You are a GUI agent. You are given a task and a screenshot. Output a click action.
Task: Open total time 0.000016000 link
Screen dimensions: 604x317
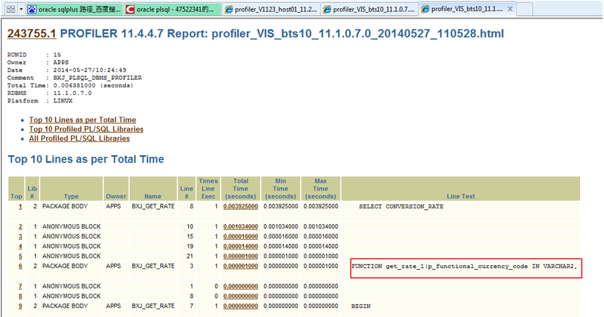[241, 236]
